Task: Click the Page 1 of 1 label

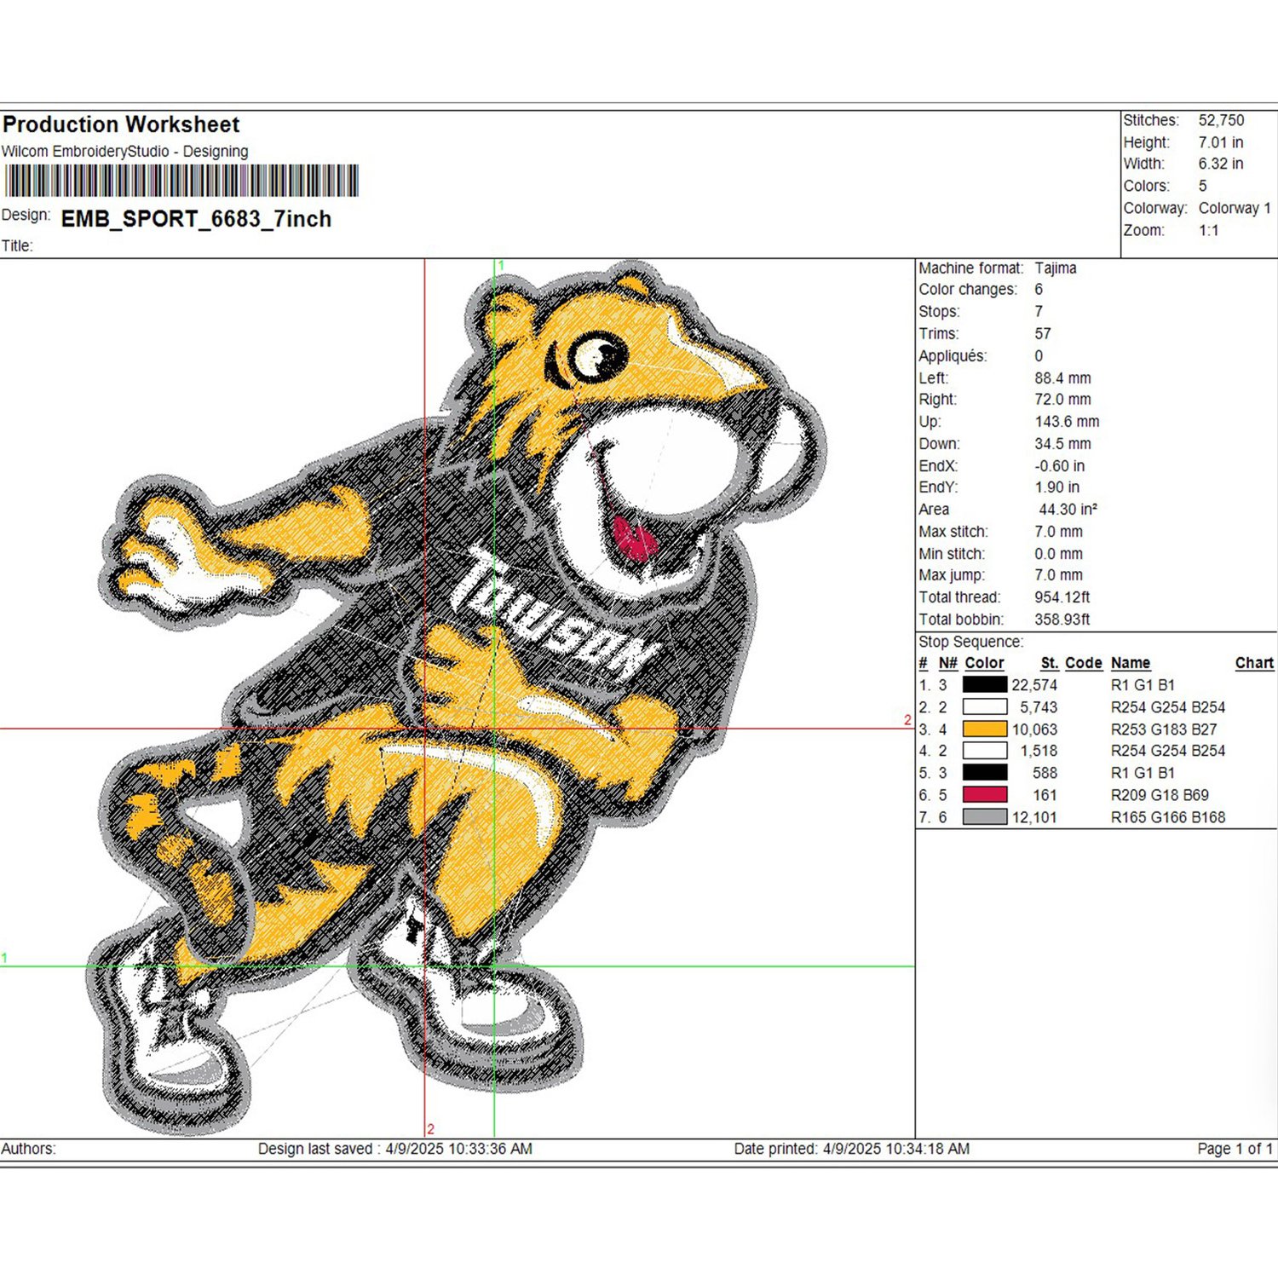Action: [1235, 1149]
